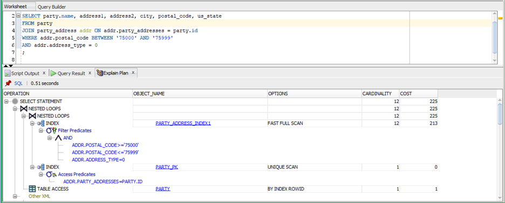The image size is (505, 203).
Task: Click the JOIN keyword in the editor
Action: (28, 31)
